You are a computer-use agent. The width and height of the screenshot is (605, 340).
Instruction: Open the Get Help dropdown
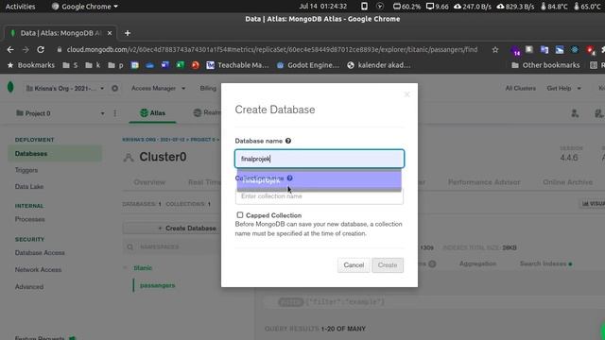coord(563,88)
